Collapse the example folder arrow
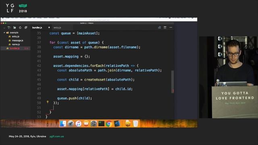The image size is (258, 145). (4, 33)
